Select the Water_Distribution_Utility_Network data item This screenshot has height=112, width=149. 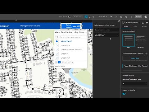(x=135, y=66)
